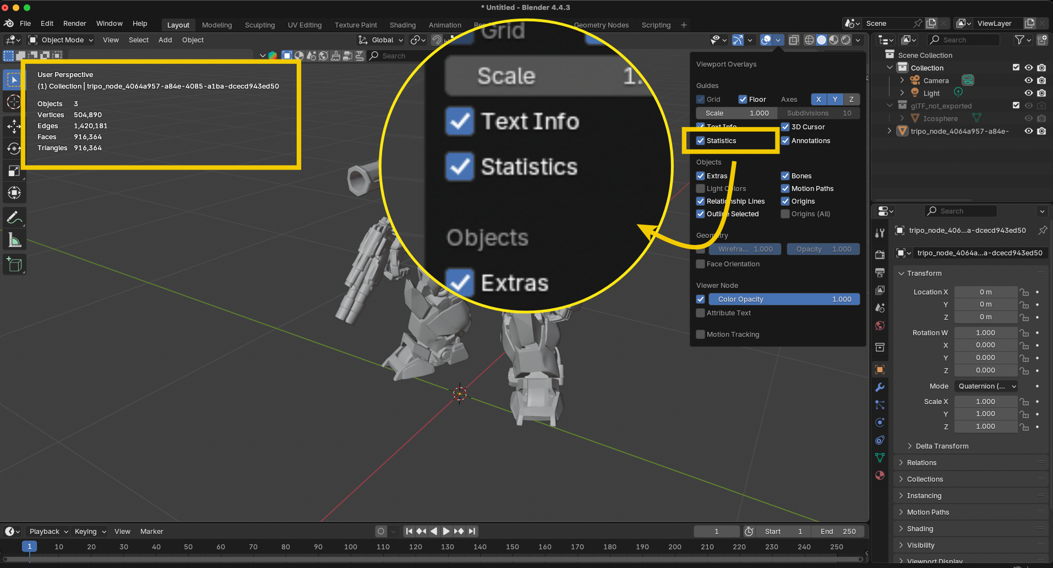The width and height of the screenshot is (1053, 568).
Task: Open the Modifiers wrench properties tab
Action: click(880, 387)
